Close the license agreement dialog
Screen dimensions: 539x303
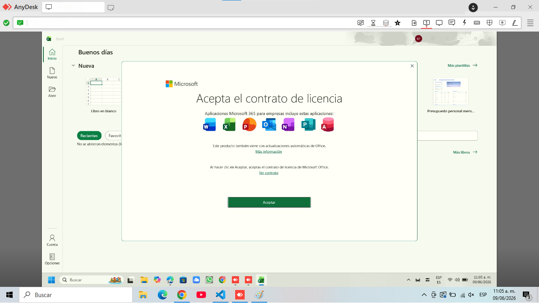coord(412,66)
